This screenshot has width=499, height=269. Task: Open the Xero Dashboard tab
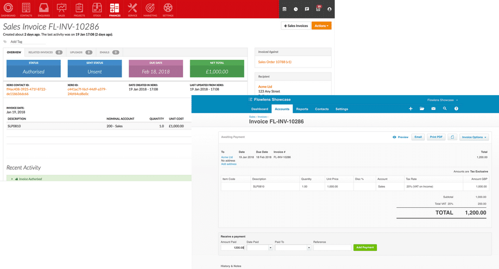[x=260, y=109]
